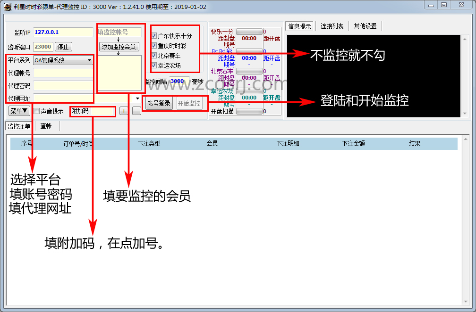Screen dimensions: 476x312
Task: Click the 开盘扫描 progress bar
Action: click(x=249, y=112)
